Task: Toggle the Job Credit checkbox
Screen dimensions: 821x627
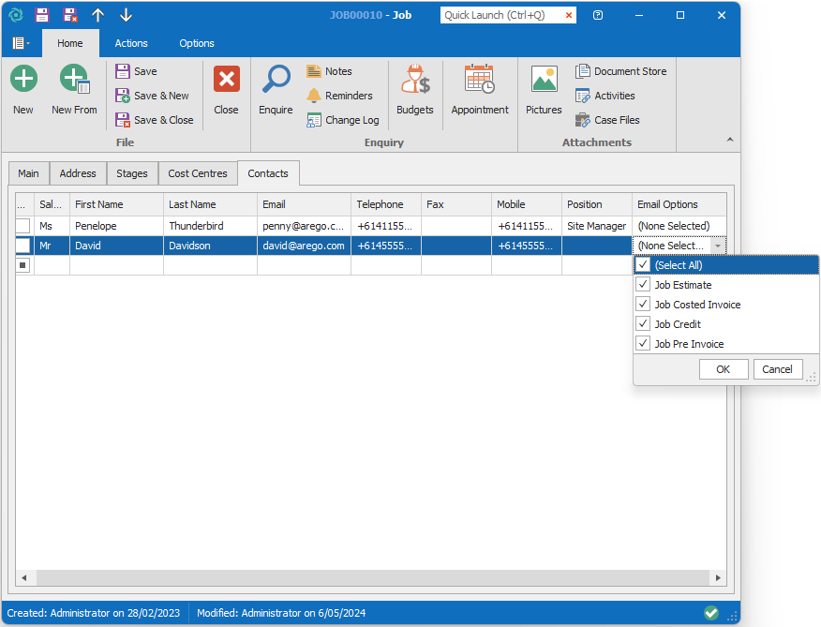Action: 643,324
